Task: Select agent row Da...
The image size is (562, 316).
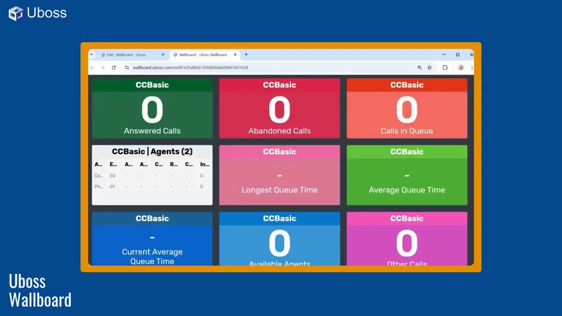Action: [x=152, y=176]
